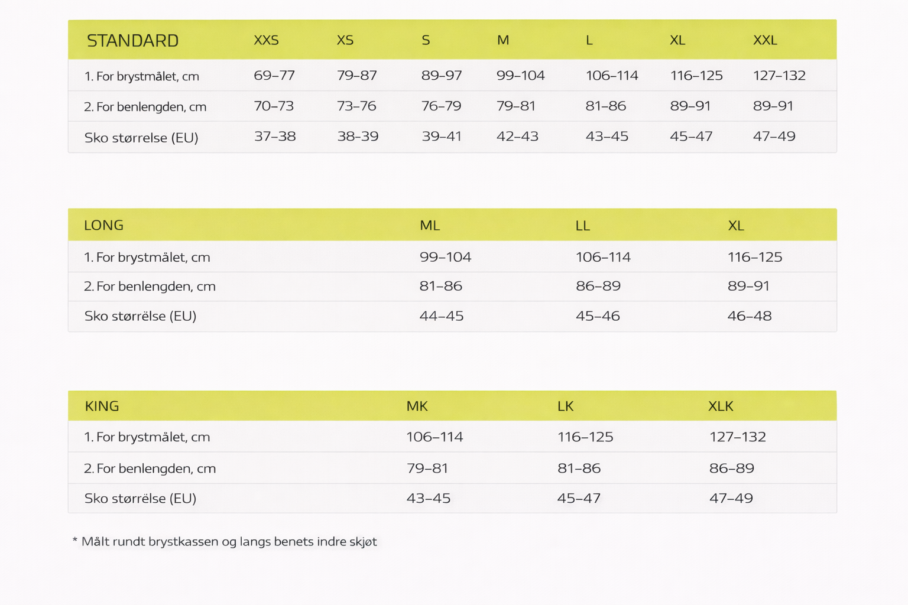Select leg length 76–79 under S
Screen dimensions: 908x605
442,106
